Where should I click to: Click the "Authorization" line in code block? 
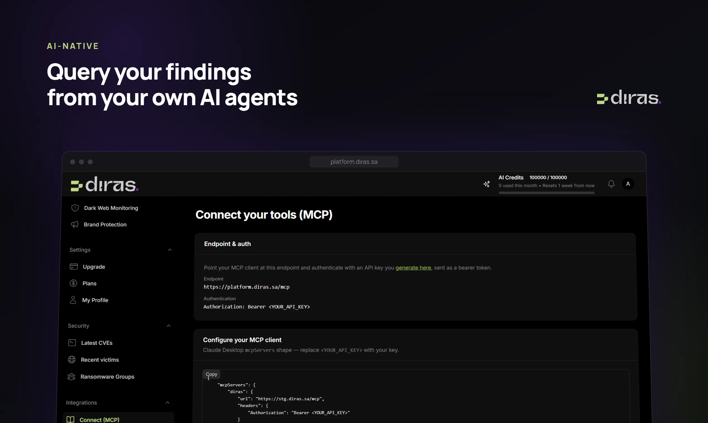(299, 413)
